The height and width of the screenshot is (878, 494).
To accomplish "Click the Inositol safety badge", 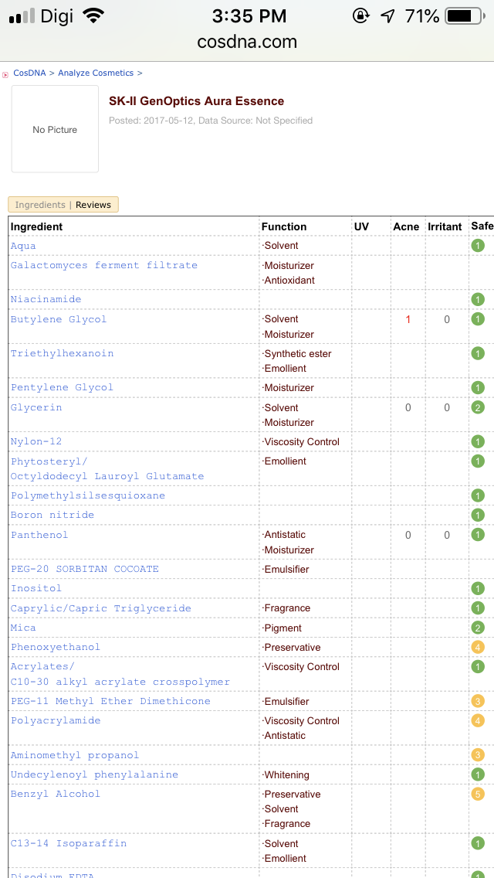I will click(478, 588).
